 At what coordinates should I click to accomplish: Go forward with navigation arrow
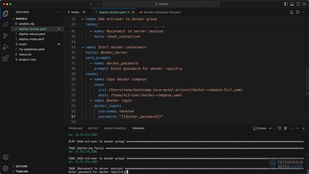98,4
